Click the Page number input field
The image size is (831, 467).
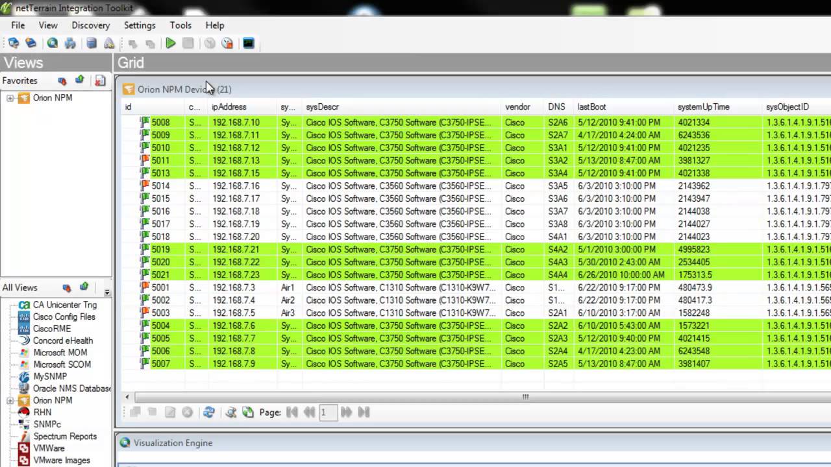pos(329,412)
